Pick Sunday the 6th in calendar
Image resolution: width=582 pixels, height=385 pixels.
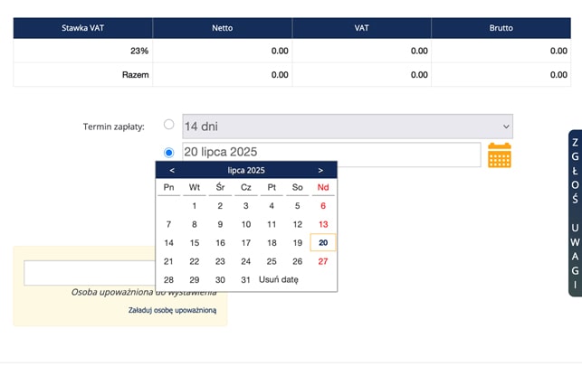[323, 205]
